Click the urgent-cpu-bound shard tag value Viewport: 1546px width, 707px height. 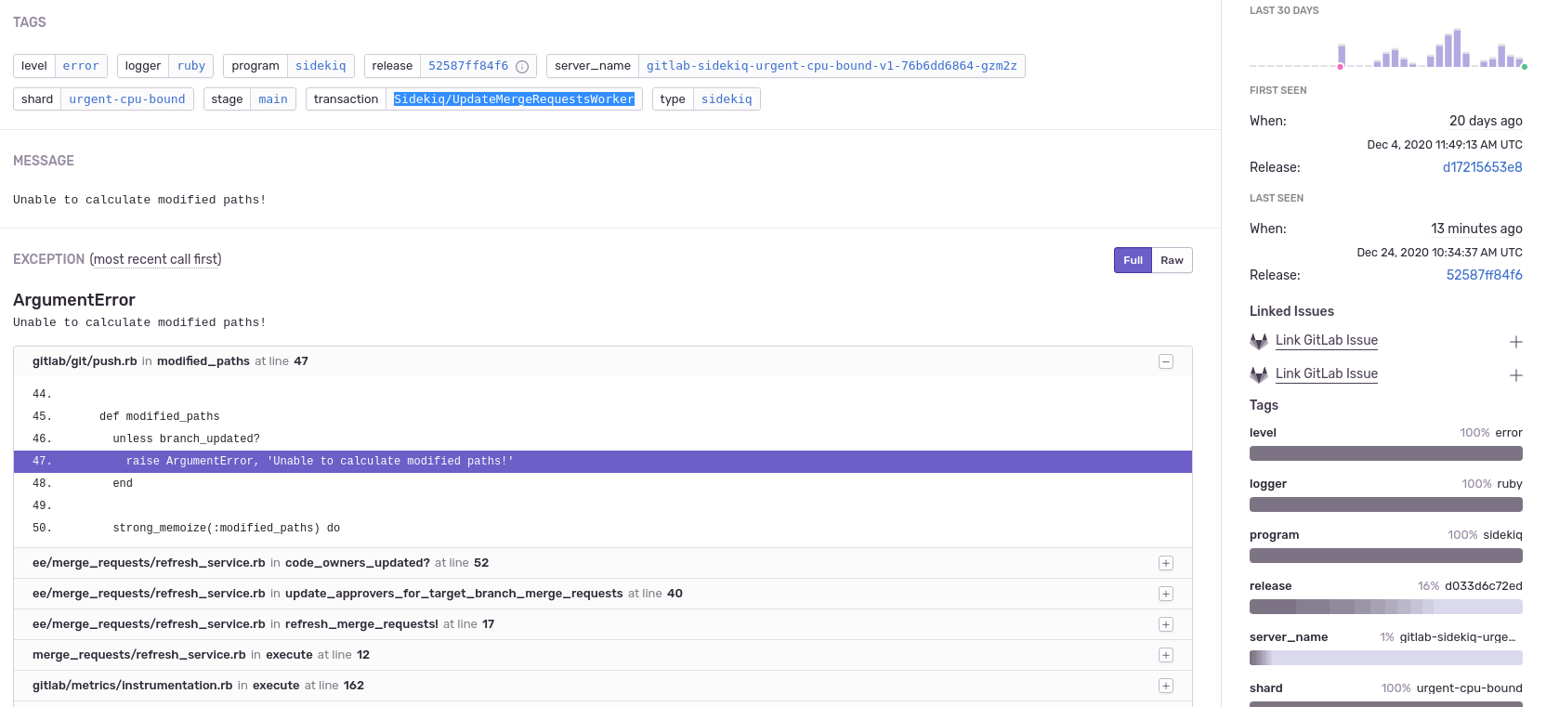click(127, 99)
